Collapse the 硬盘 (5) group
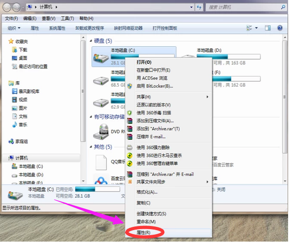 91,41
